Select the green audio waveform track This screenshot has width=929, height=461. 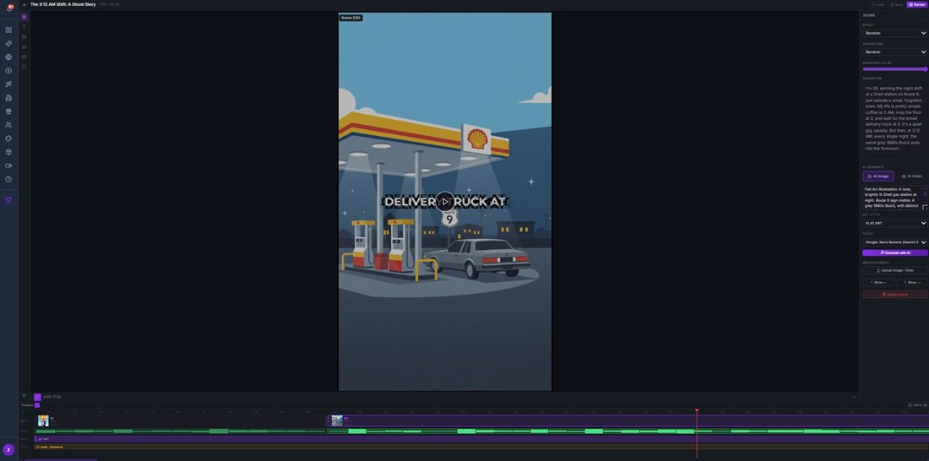point(481,431)
